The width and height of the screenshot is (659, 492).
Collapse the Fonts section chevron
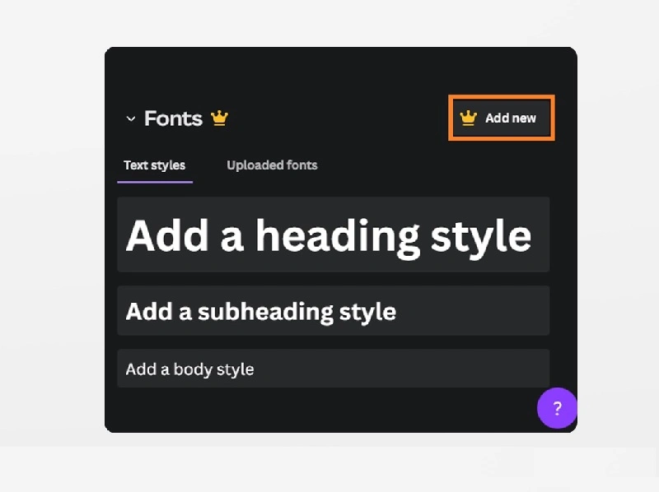130,119
